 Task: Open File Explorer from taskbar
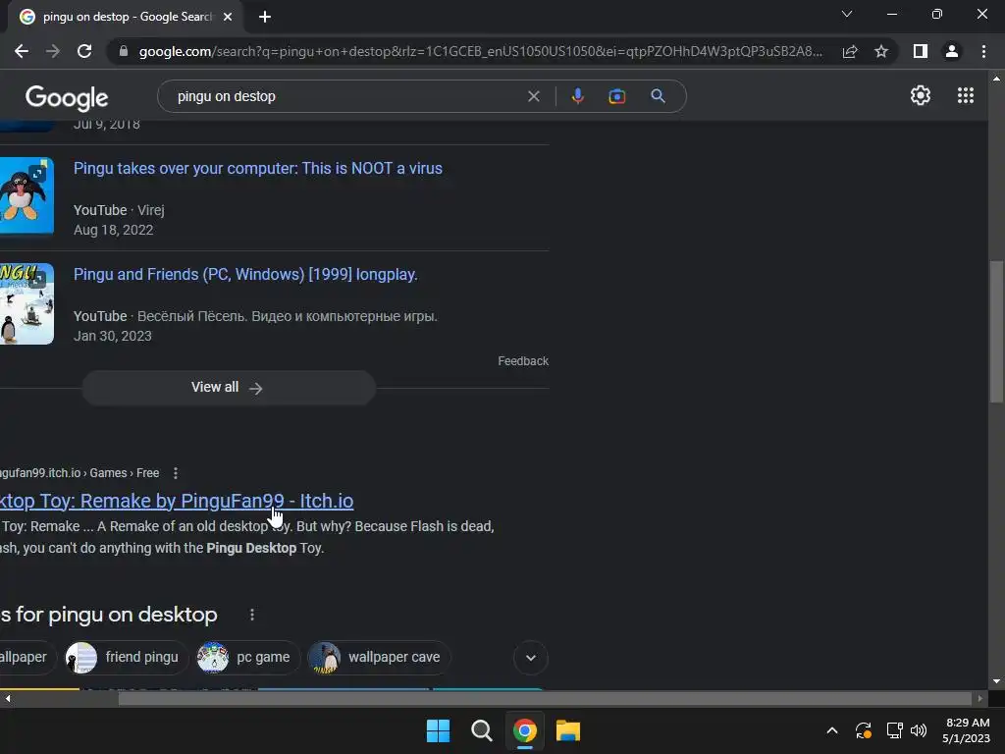tap(568, 730)
